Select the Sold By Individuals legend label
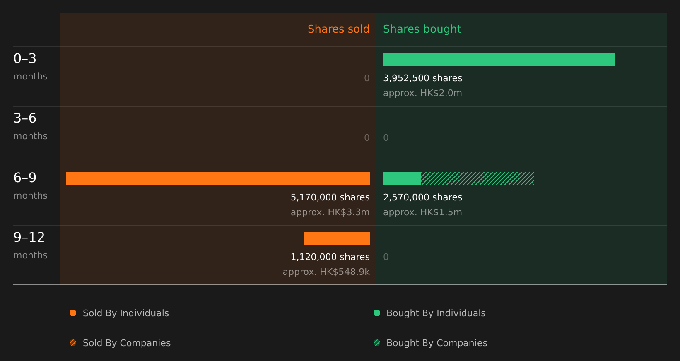Image resolution: width=680 pixels, height=361 pixels. (x=126, y=313)
